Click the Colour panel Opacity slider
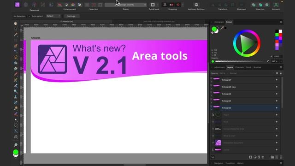This screenshot has width=295, height=166. coord(242,61)
